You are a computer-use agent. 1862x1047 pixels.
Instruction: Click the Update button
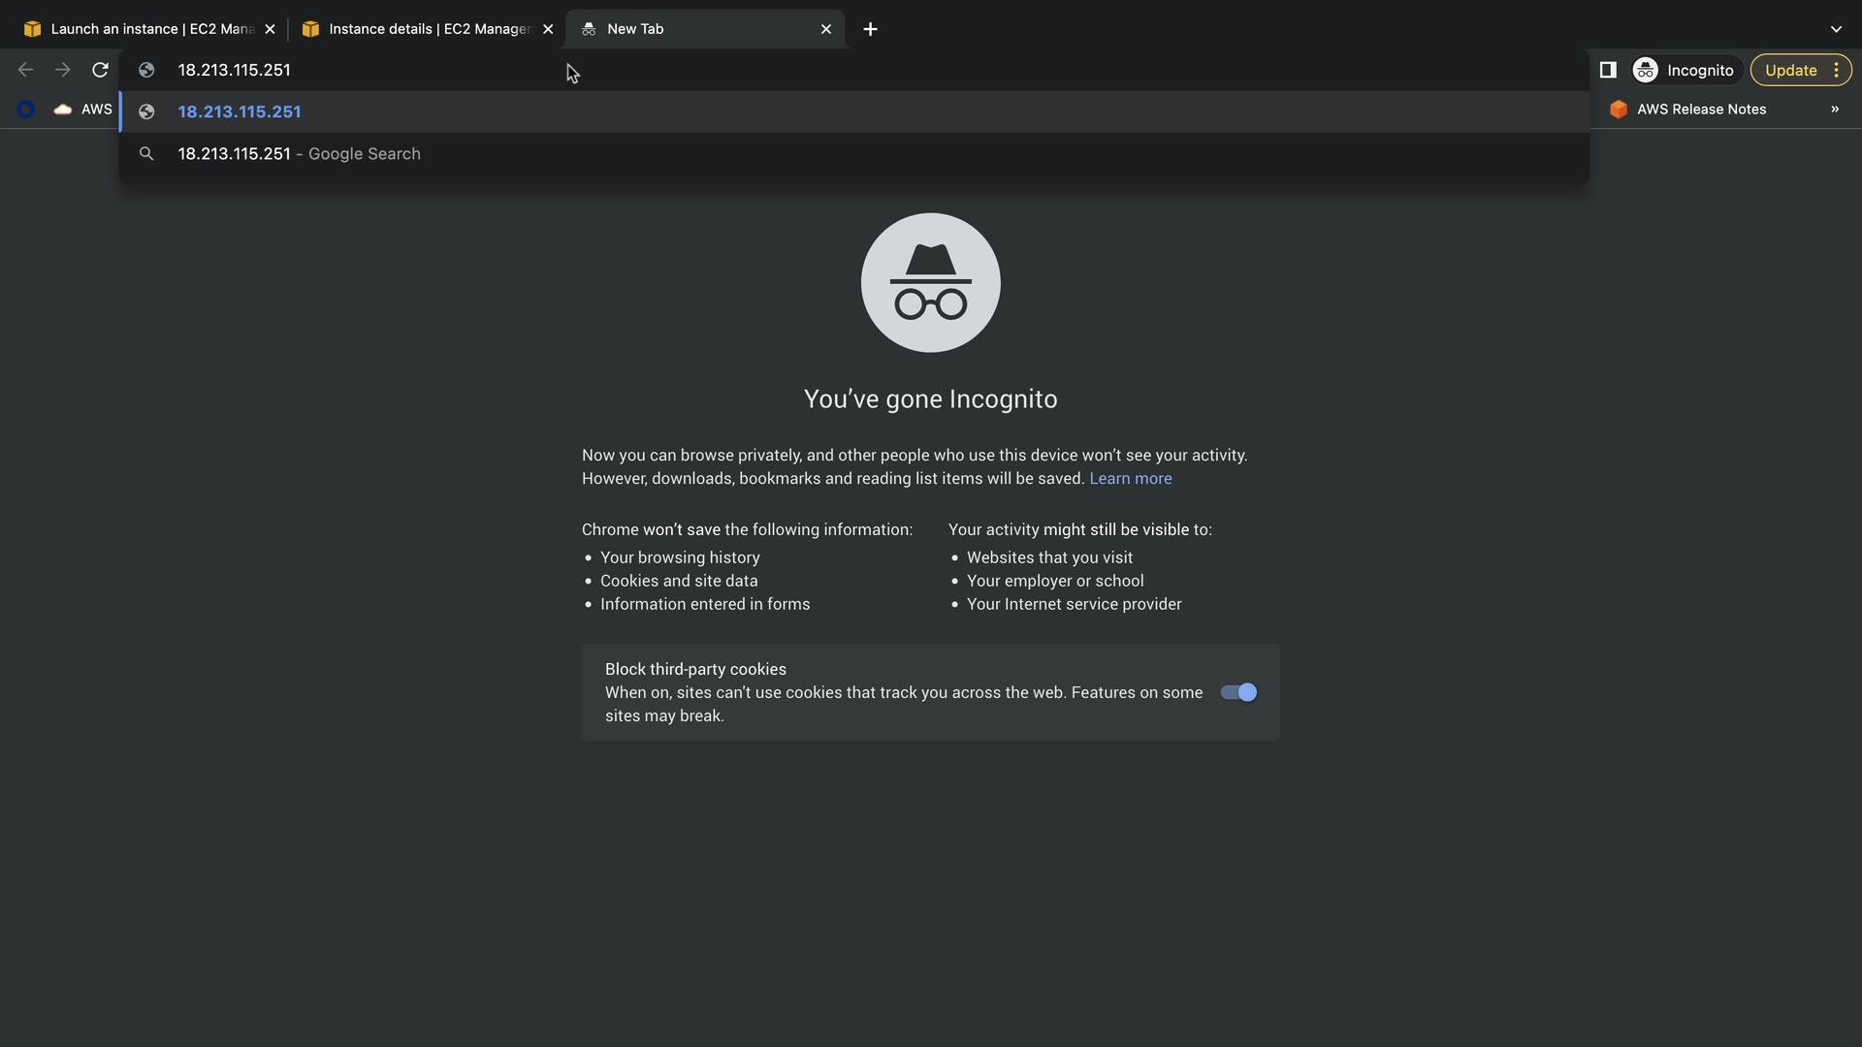1790,70
